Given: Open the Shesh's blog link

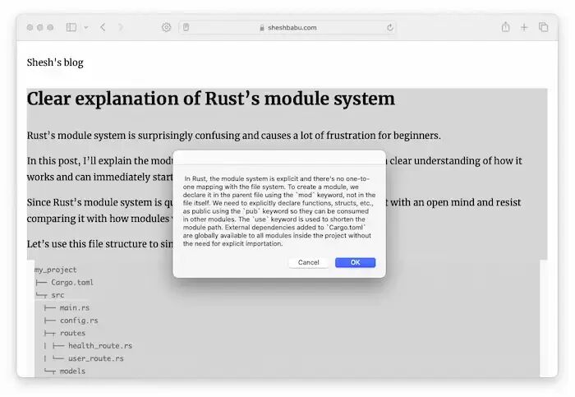Looking at the screenshot, I should [x=55, y=62].
